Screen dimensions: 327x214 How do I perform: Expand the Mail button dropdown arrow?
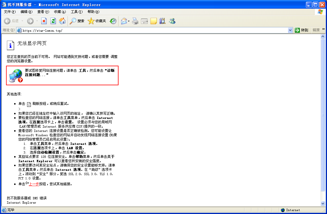[129, 21]
